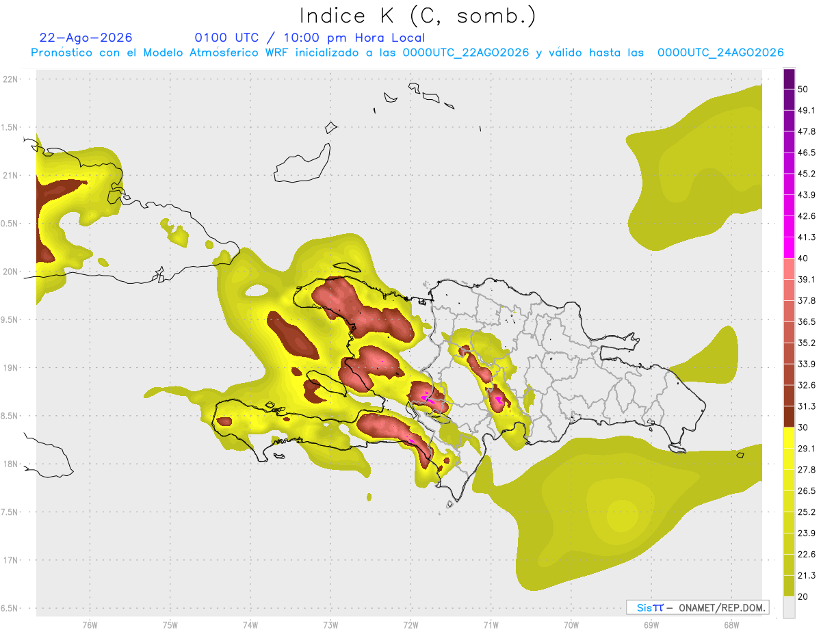Image resolution: width=821 pixels, height=634 pixels.
Task: Click the colorbar value '42.6'
Action: pos(807,216)
